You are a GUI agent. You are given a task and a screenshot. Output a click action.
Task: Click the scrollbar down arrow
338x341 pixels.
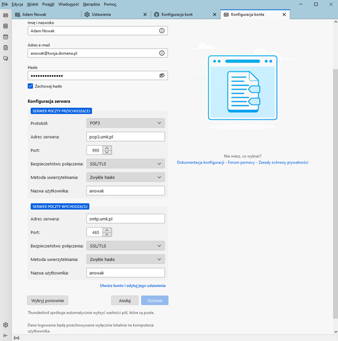tap(336, 332)
